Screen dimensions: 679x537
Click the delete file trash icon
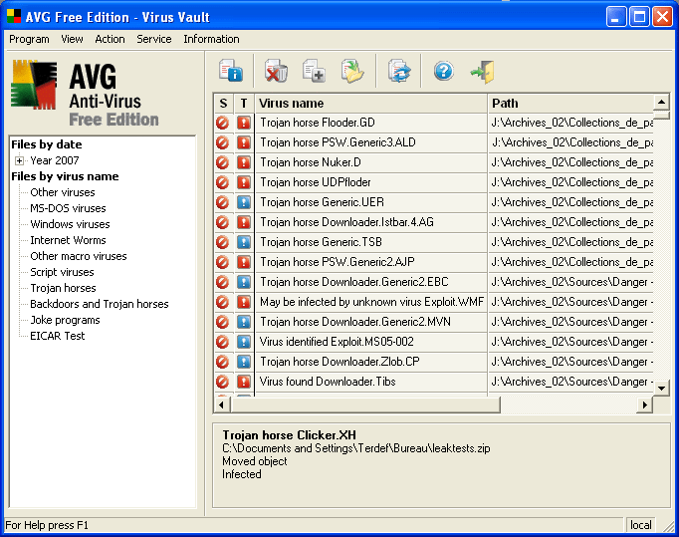[x=276, y=71]
